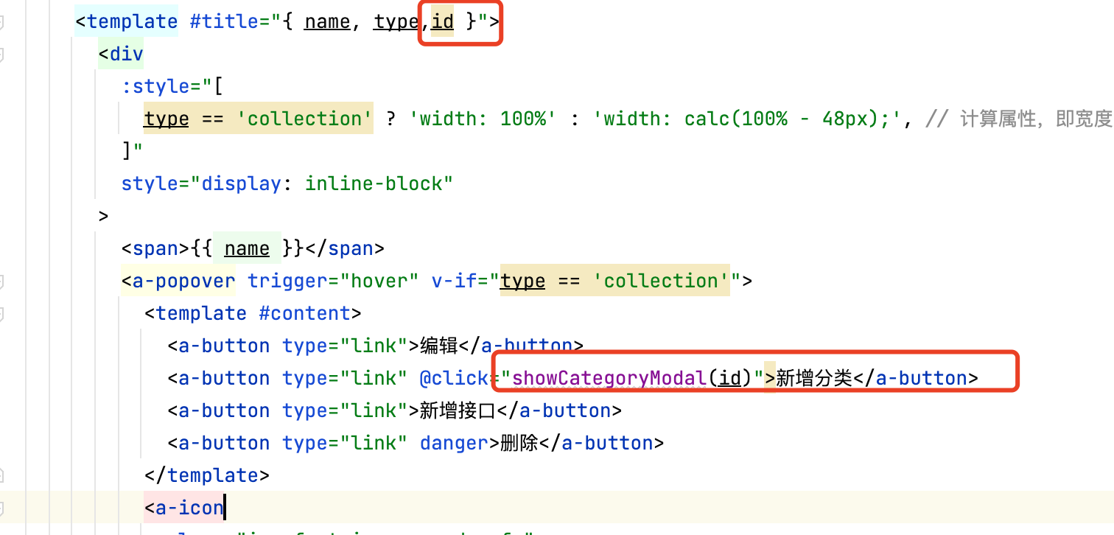Click the danger attribute
Image resolution: width=1114 pixels, height=535 pixels.
point(454,444)
